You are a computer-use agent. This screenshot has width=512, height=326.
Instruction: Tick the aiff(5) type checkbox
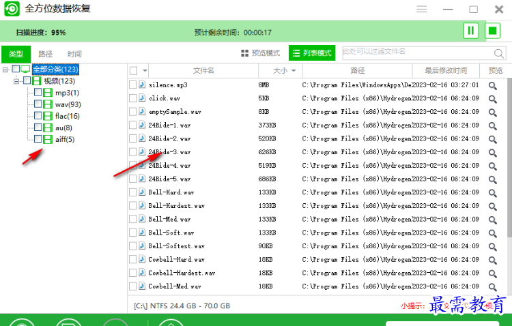(x=38, y=139)
